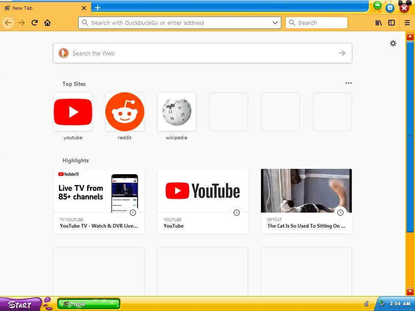Viewport: 415px width, 311px height.
Task: Open the YouTube logo highlight card
Action: (203, 191)
